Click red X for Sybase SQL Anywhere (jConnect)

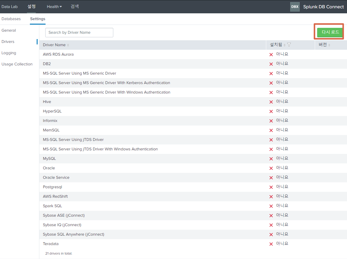271,235
